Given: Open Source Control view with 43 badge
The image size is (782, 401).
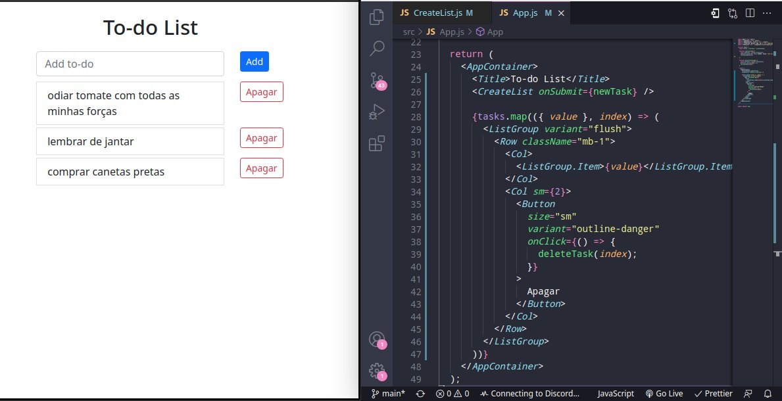Looking at the screenshot, I should (x=378, y=80).
